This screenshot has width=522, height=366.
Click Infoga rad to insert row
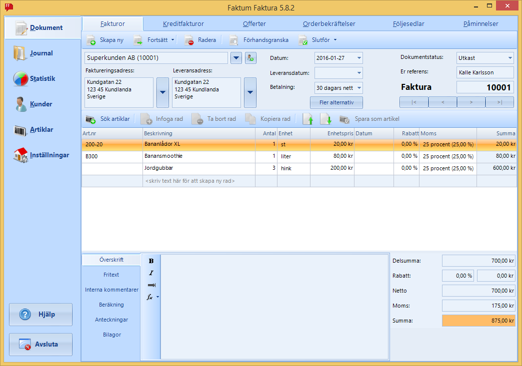[x=162, y=119]
